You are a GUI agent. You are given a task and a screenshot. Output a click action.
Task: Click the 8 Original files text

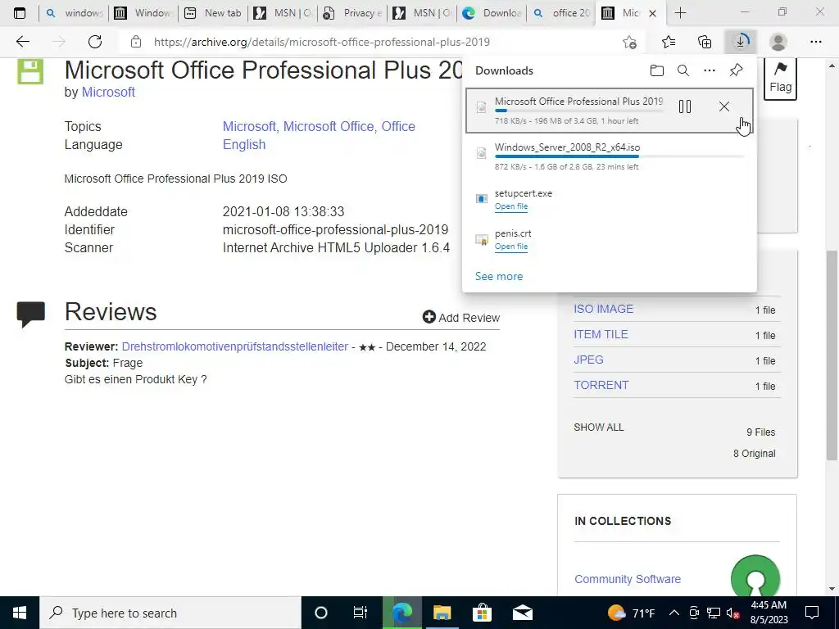(x=754, y=454)
